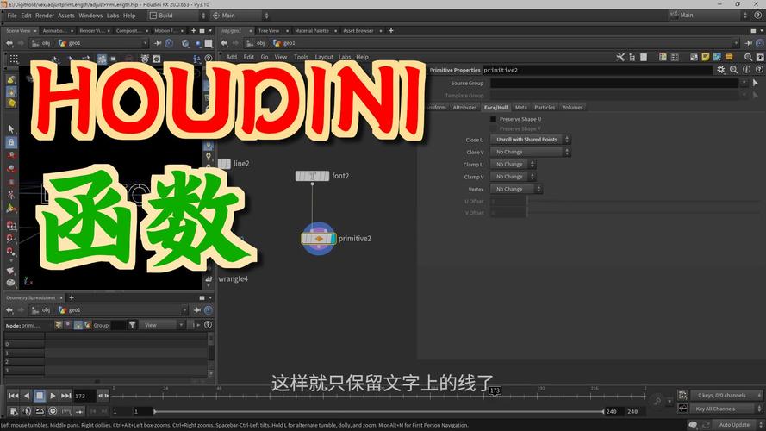The image size is (766, 431).
Task: Select the primitive2 node icon
Action: (x=319, y=239)
